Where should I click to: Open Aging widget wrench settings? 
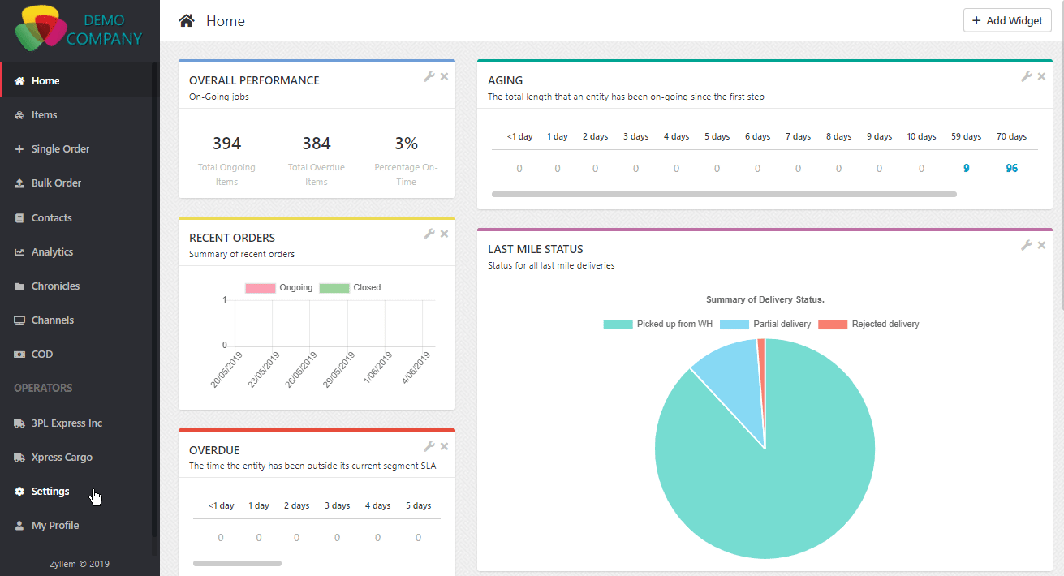click(x=1027, y=76)
